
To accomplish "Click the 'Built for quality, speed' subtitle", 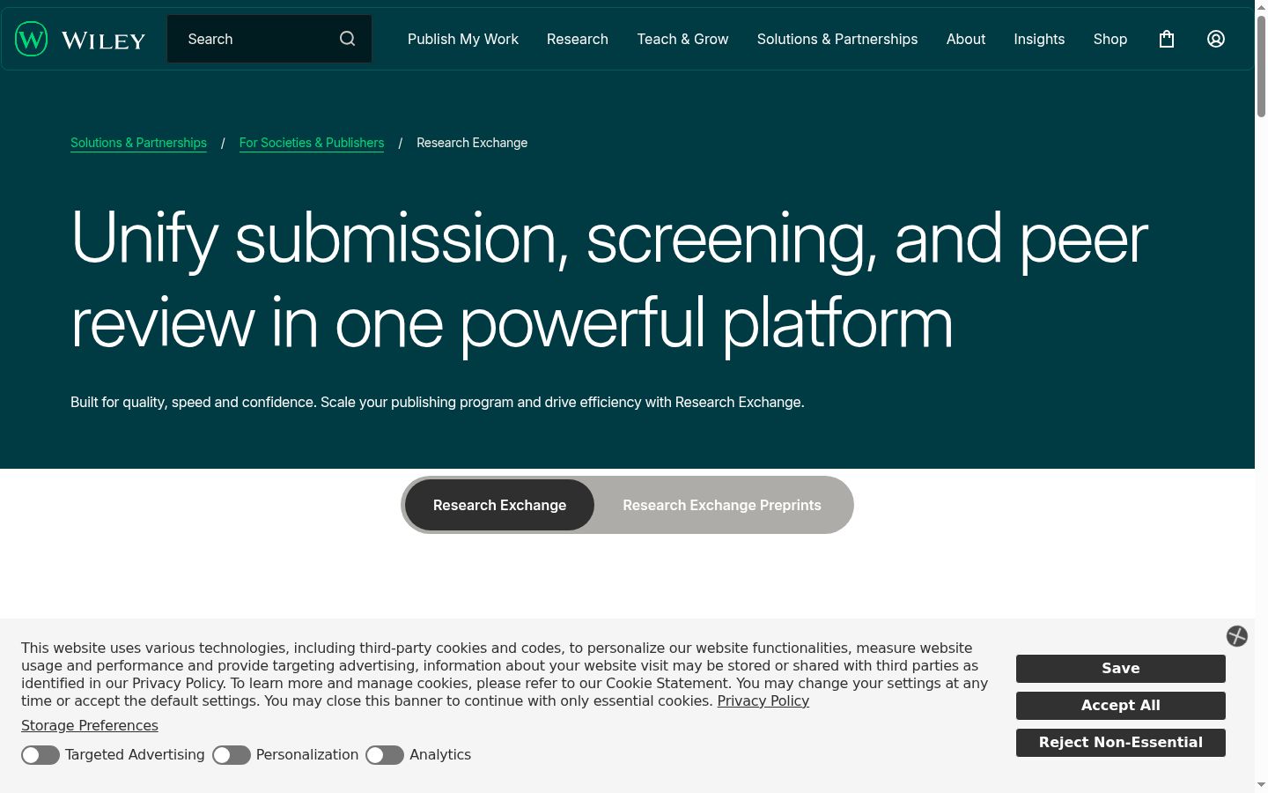I will pyautogui.click(x=438, y=403).
